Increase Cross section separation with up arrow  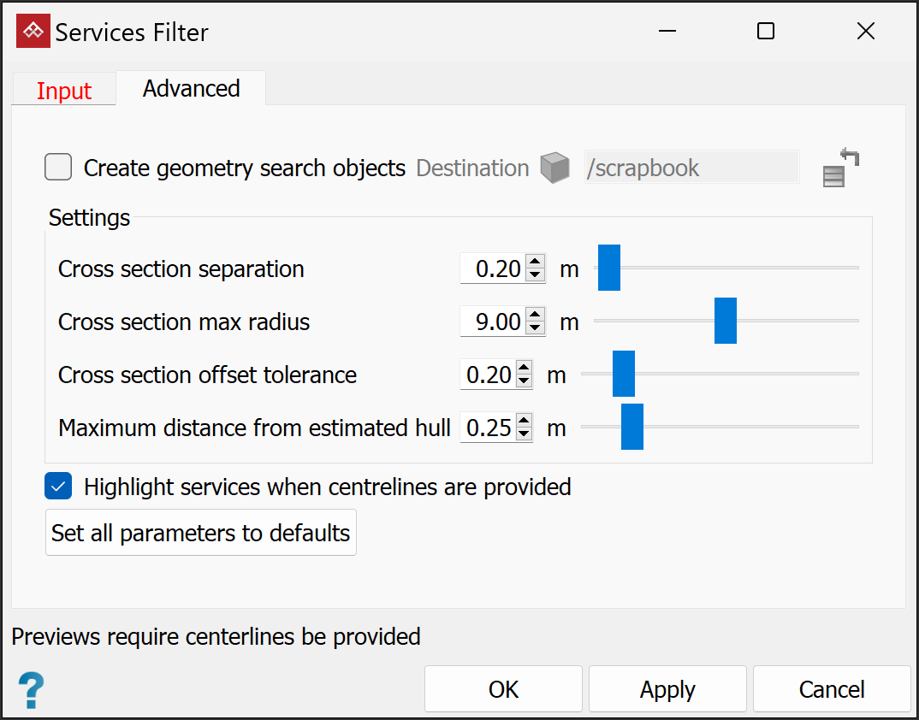[536, 263]
